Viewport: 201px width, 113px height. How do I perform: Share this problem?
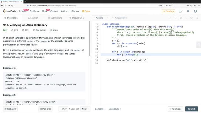[x=54, y=30]
